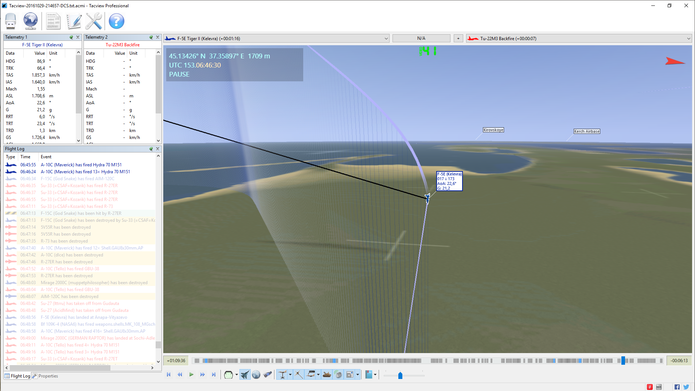Screen dimensions: 695x391
Task: Open the Tu-22M3 Backfire secondary object dropdown
Action: (579, 38)
